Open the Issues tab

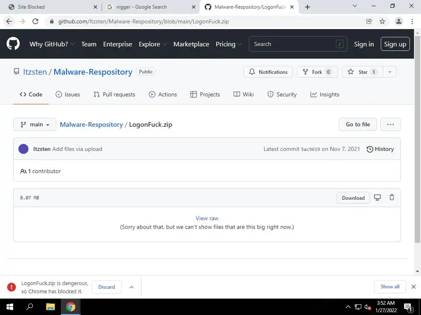coord(68,94)
